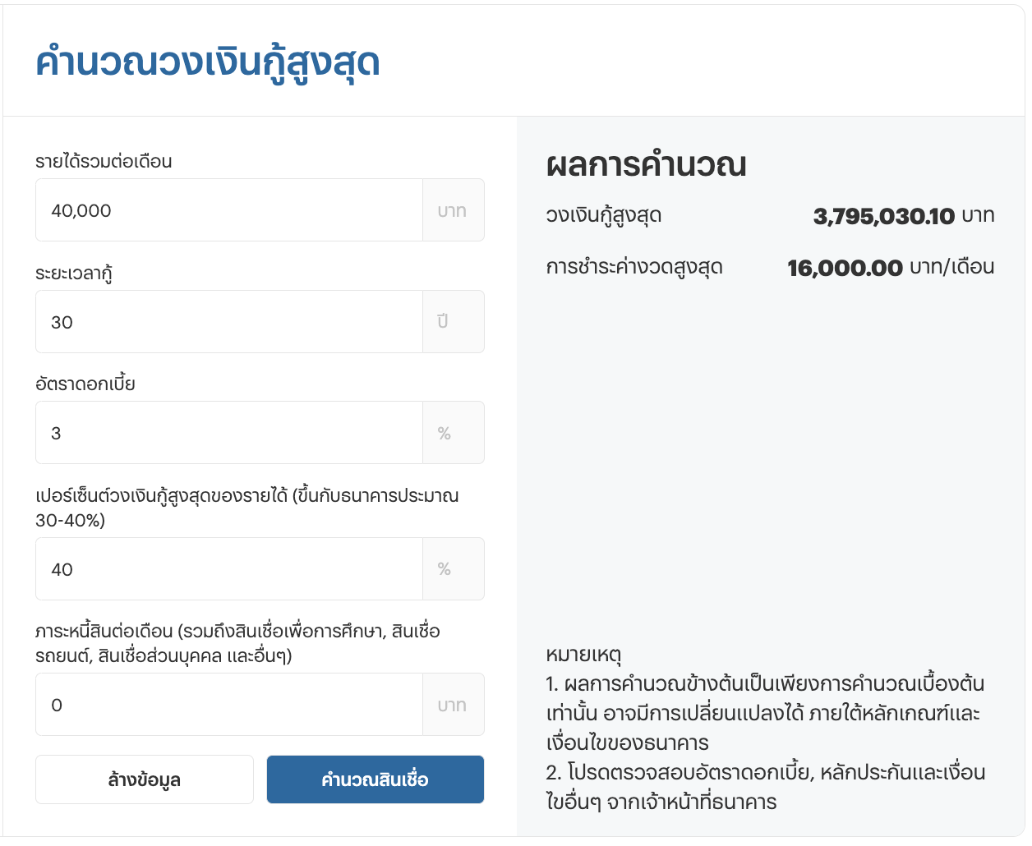Focus the interest rate field showing 3
Viewport: 1032px width, 846px height.
point(229,433)
